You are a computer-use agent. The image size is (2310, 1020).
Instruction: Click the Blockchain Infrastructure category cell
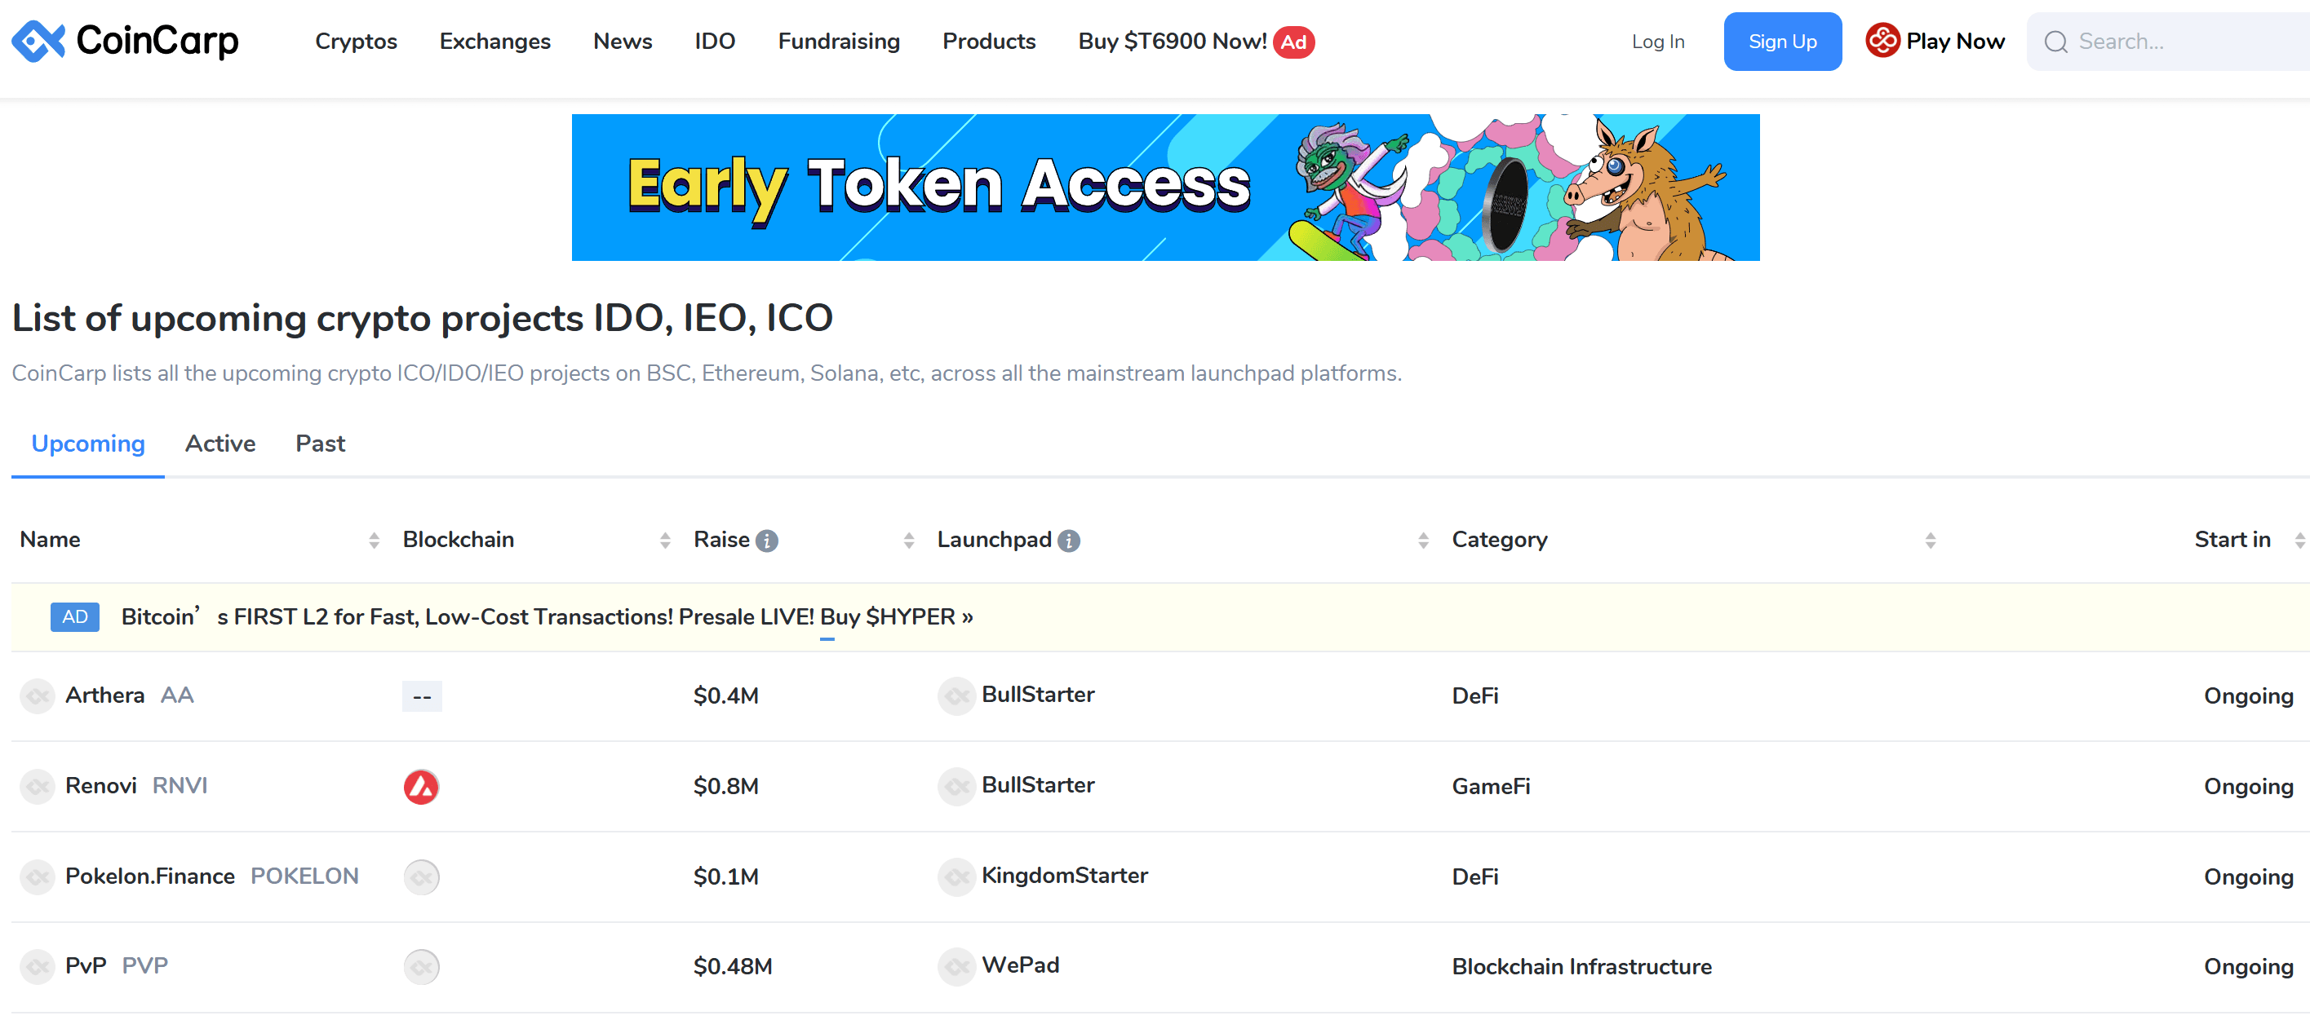coord(1582,967)
